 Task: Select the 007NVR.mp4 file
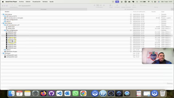pos(12,44)
